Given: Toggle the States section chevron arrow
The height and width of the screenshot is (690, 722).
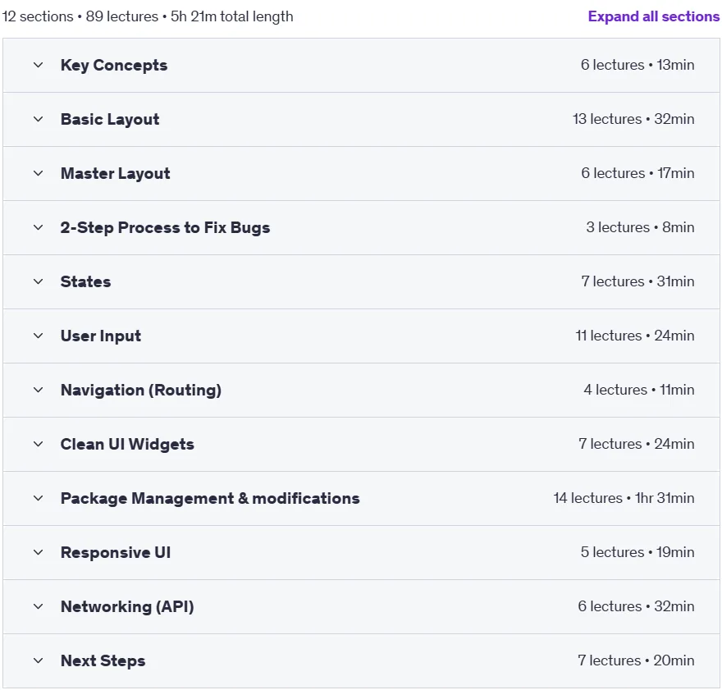Looking at the screenshot, I should pyautogui.click(x=39, y=281).
